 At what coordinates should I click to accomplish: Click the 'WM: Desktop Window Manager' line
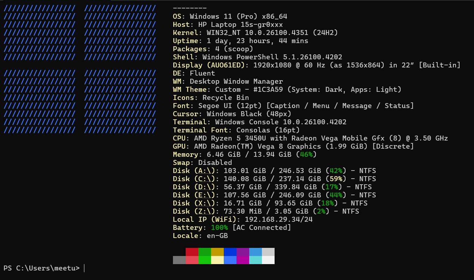(228, 81)
